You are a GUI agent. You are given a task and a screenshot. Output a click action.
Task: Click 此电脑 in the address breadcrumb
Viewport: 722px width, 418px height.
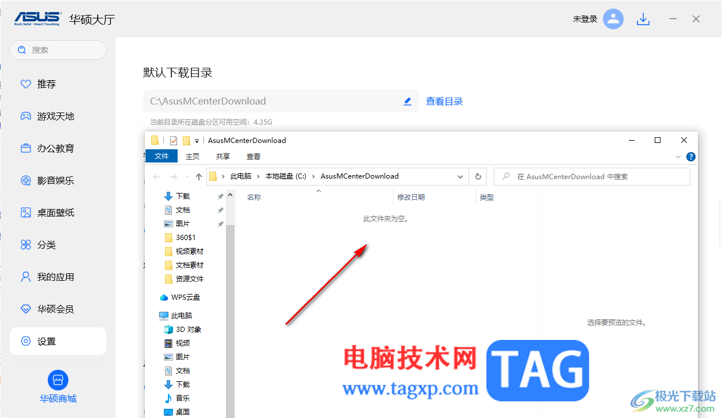click(240, 176)
